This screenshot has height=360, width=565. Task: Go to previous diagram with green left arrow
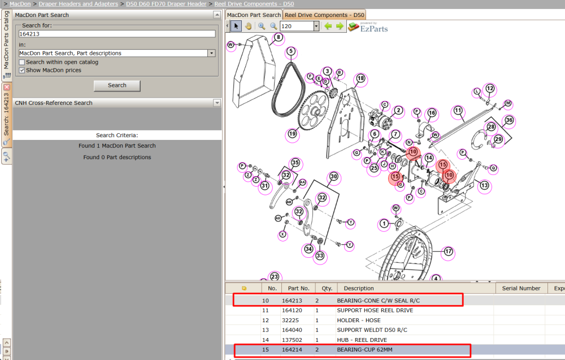[328, 26]
